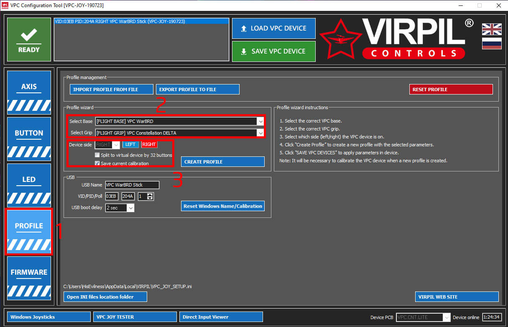
Task: Choose the RIGHT device side toggle
Action: (149, 144)
